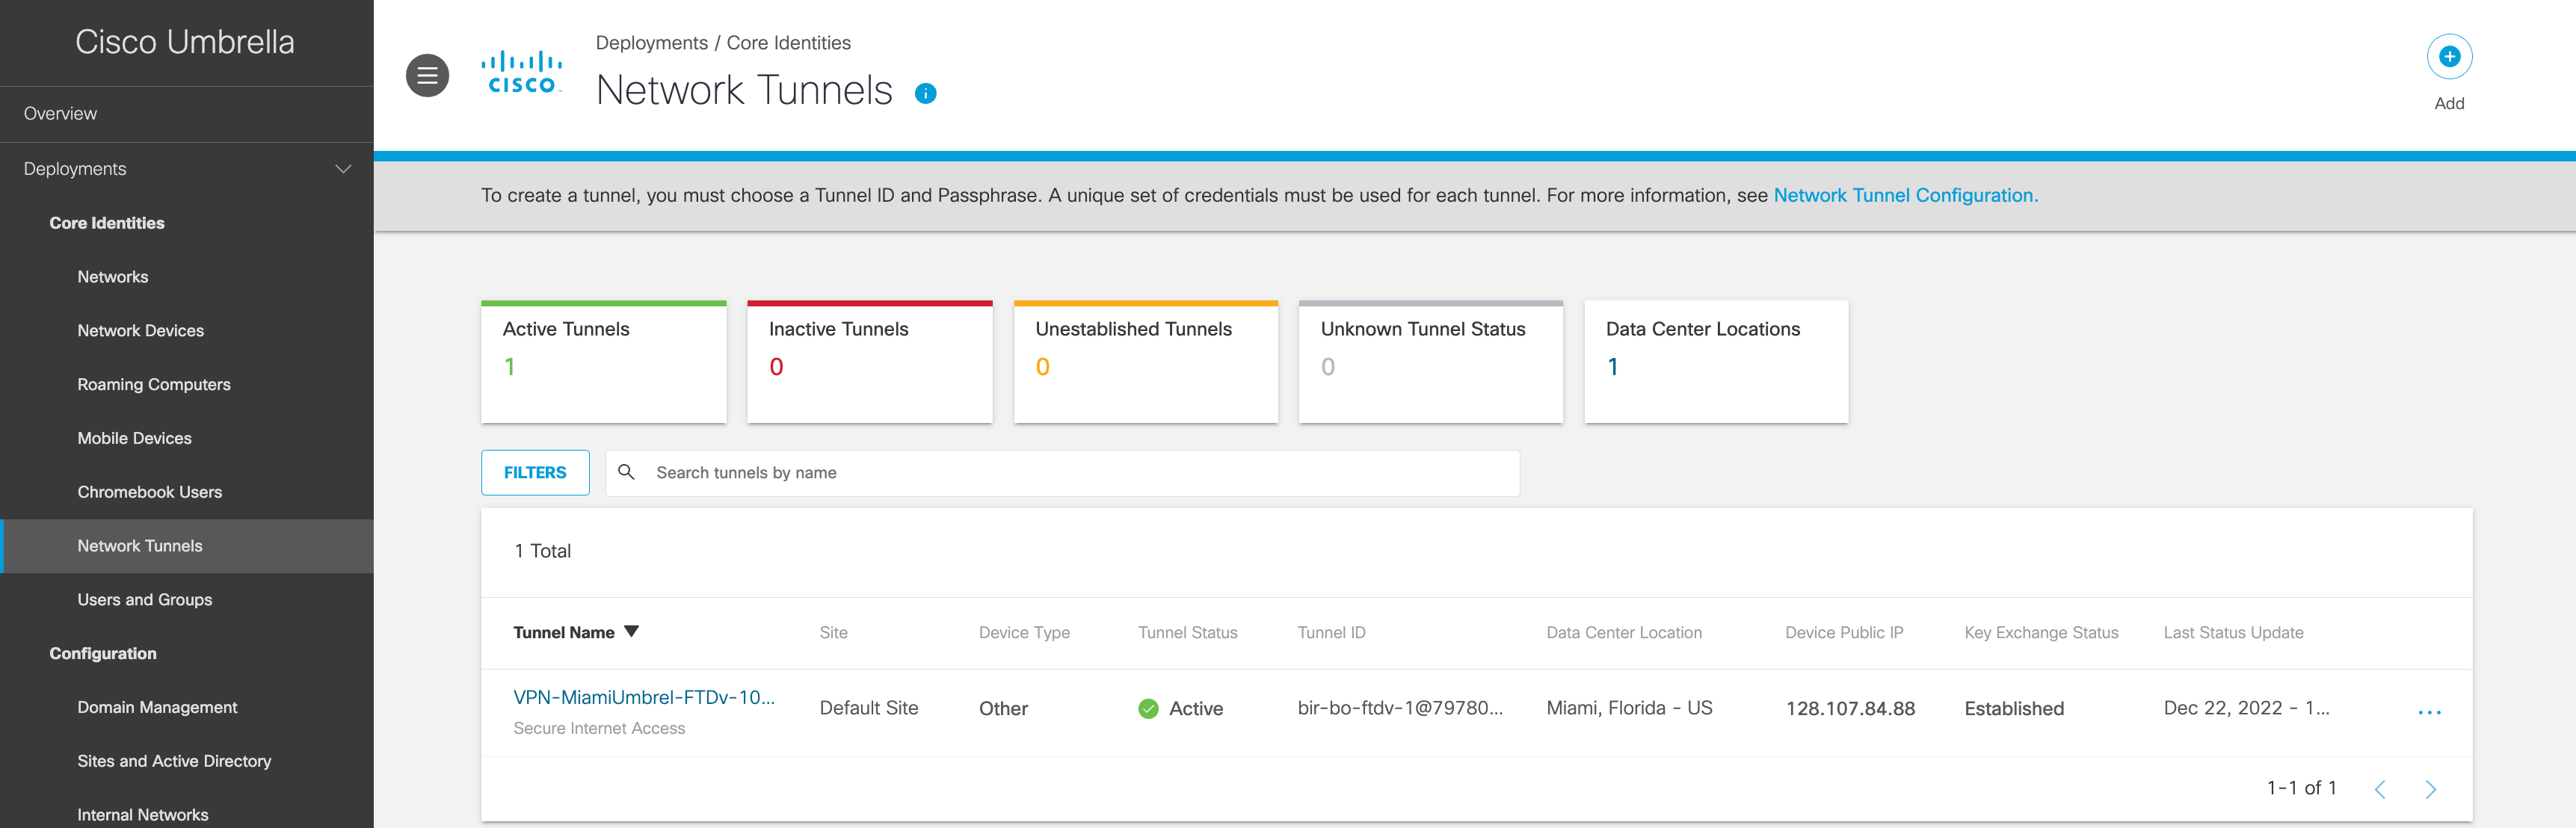This screenshot has height=828, width=2576.
Task: Click the hamburger menu icon
Action: [x=427, y=75]
